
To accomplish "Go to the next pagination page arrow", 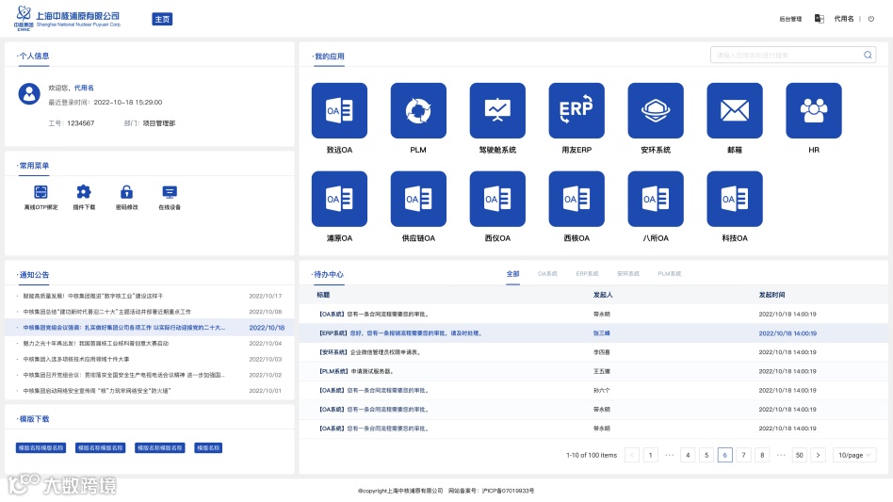I will point(818,455).
